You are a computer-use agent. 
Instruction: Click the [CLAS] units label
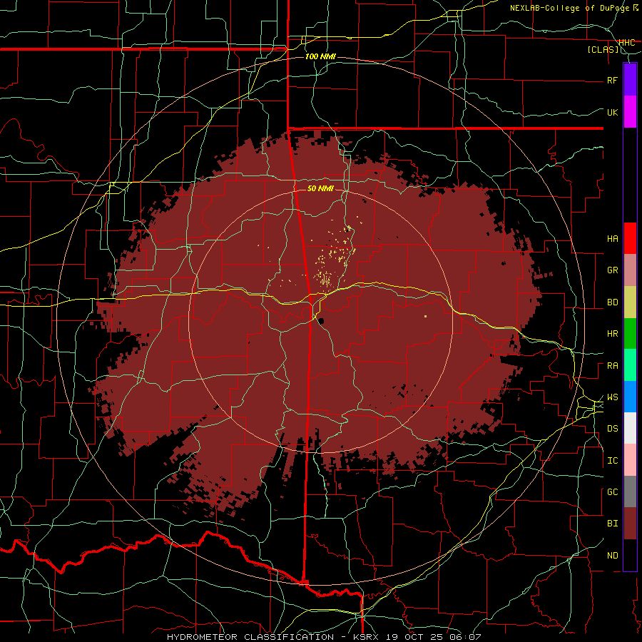coord(603,50)
